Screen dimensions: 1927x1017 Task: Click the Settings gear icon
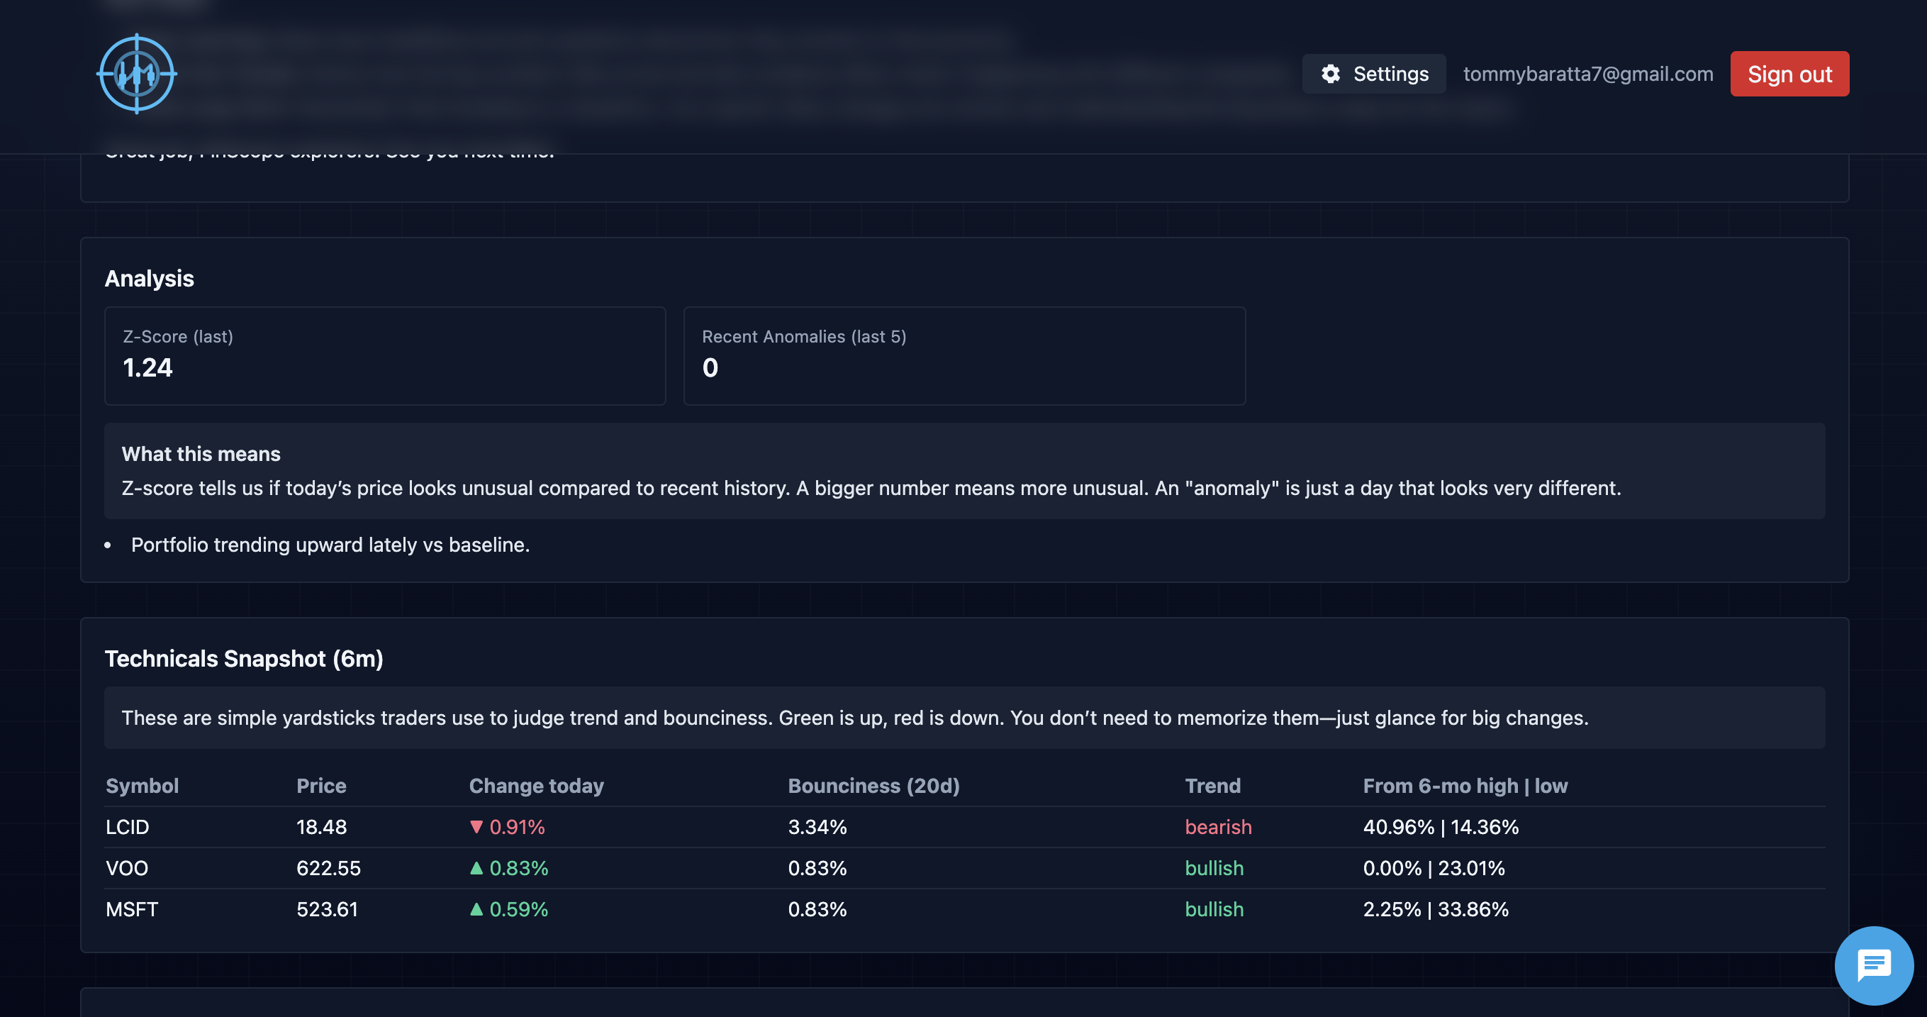[1330, 74]
